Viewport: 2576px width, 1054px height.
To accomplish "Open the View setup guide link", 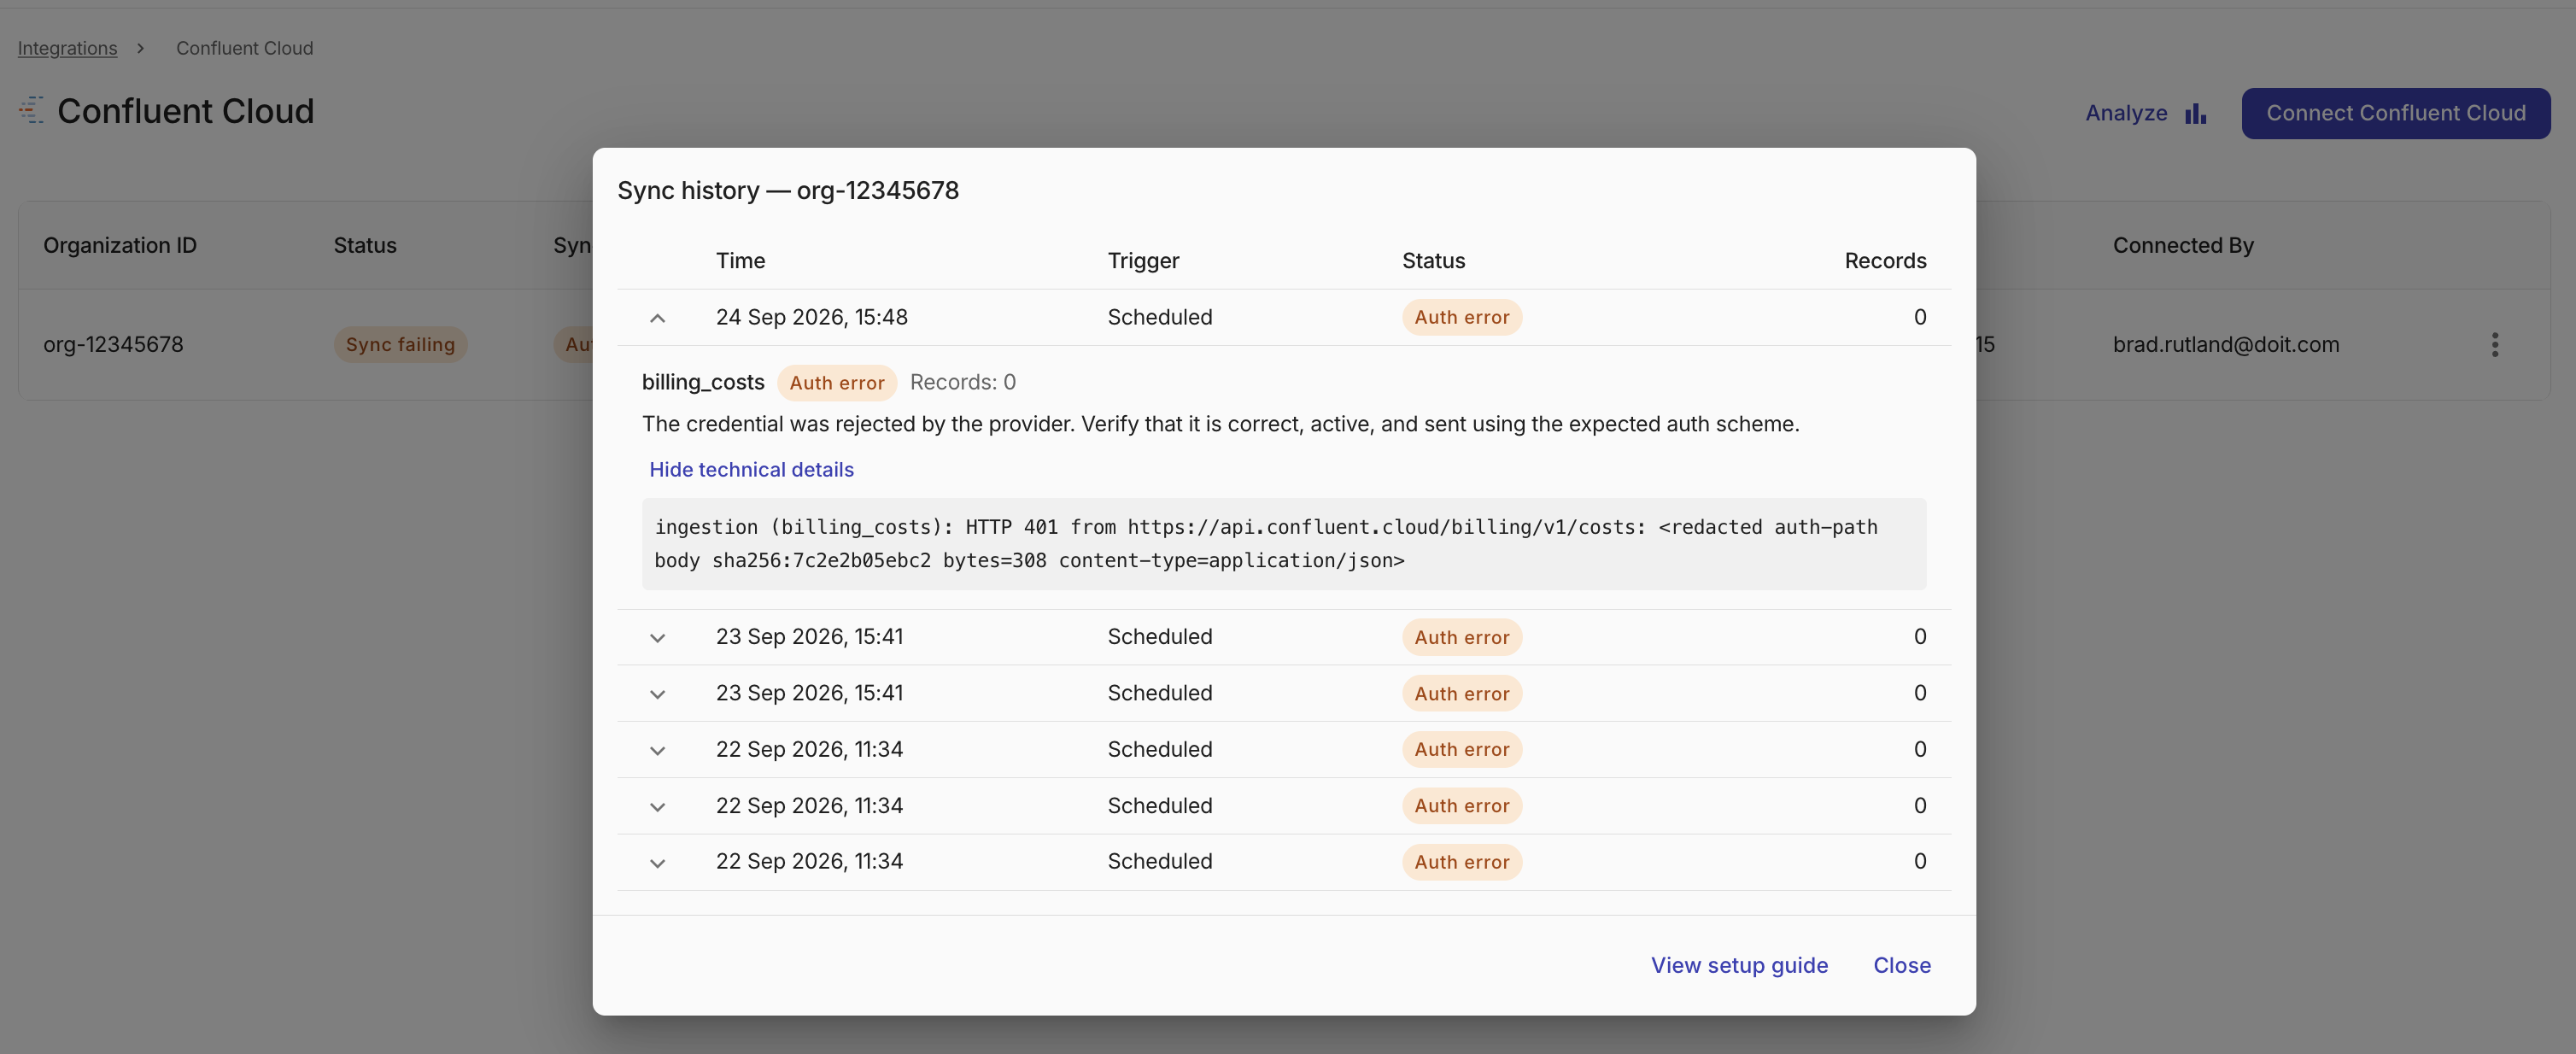I will (1739, 965).
